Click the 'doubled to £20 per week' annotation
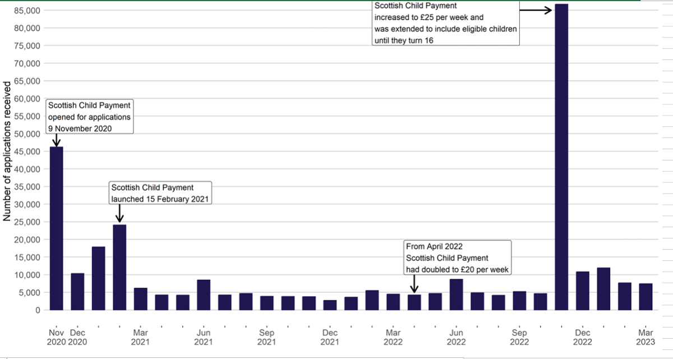The image size is (673, 359). click(457, 259)
